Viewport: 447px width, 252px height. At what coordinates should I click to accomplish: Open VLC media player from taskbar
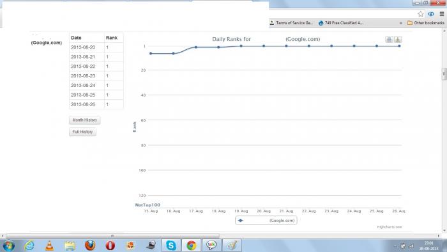point(49,246)
